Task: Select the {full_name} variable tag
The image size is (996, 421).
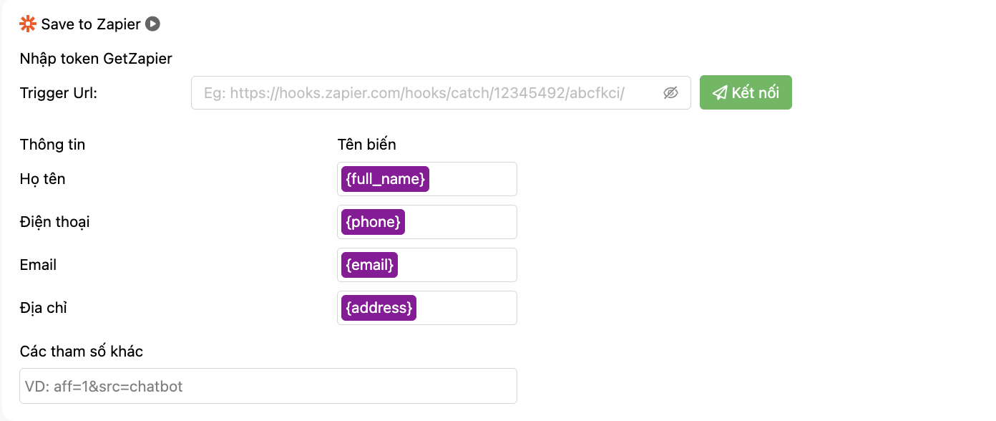Action: click(384, 178)
